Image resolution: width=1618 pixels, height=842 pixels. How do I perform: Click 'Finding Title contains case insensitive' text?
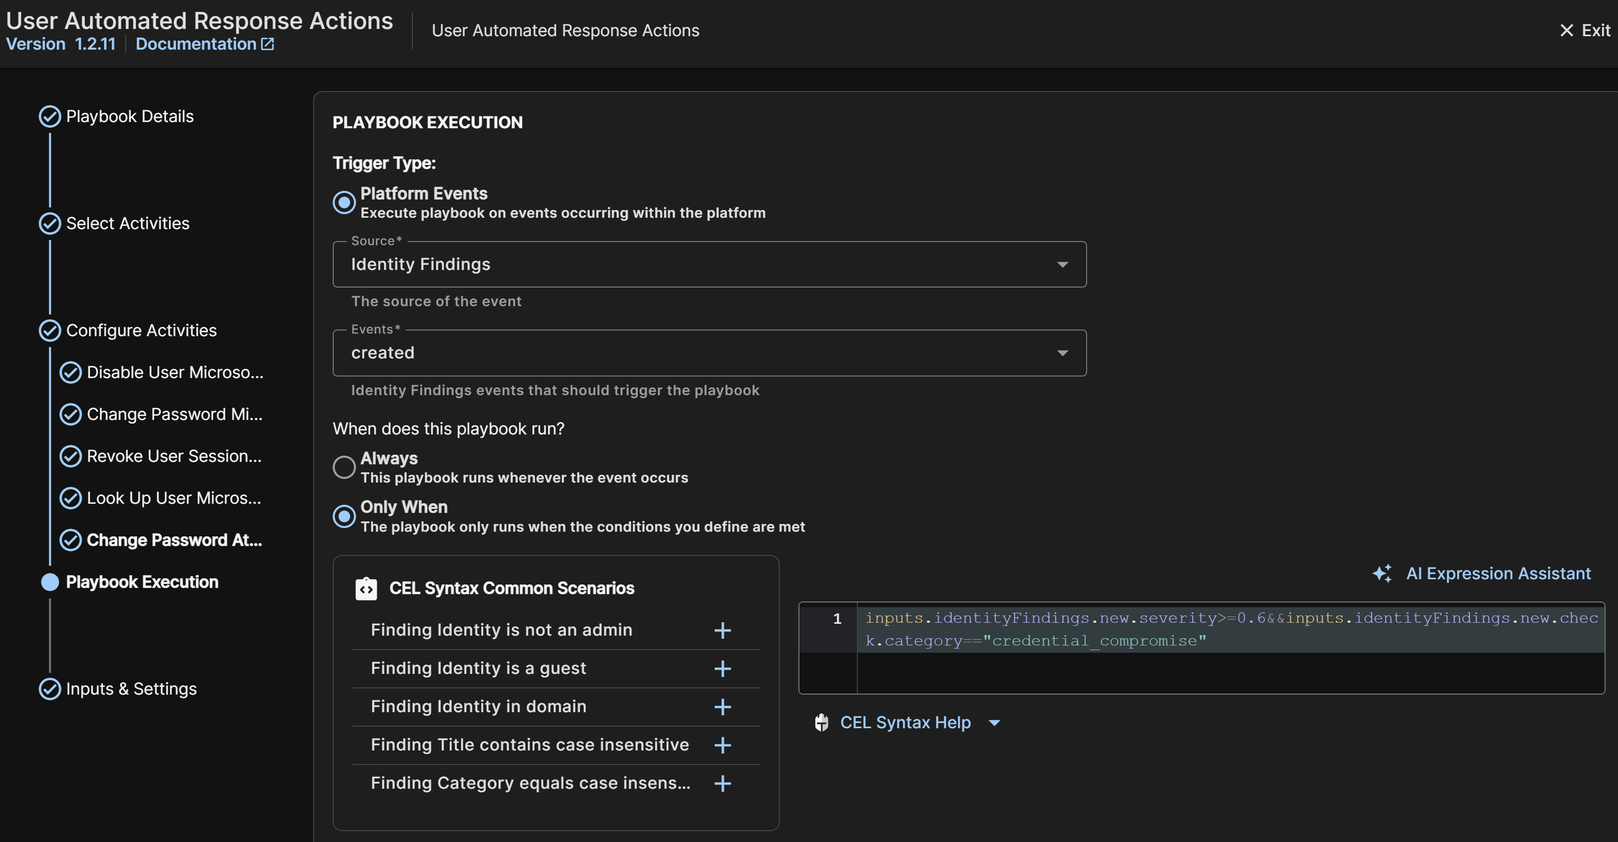tap(529, 745)
